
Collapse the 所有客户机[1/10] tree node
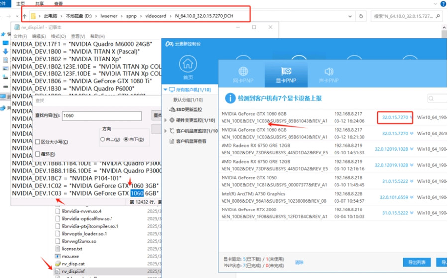(165, 90)
